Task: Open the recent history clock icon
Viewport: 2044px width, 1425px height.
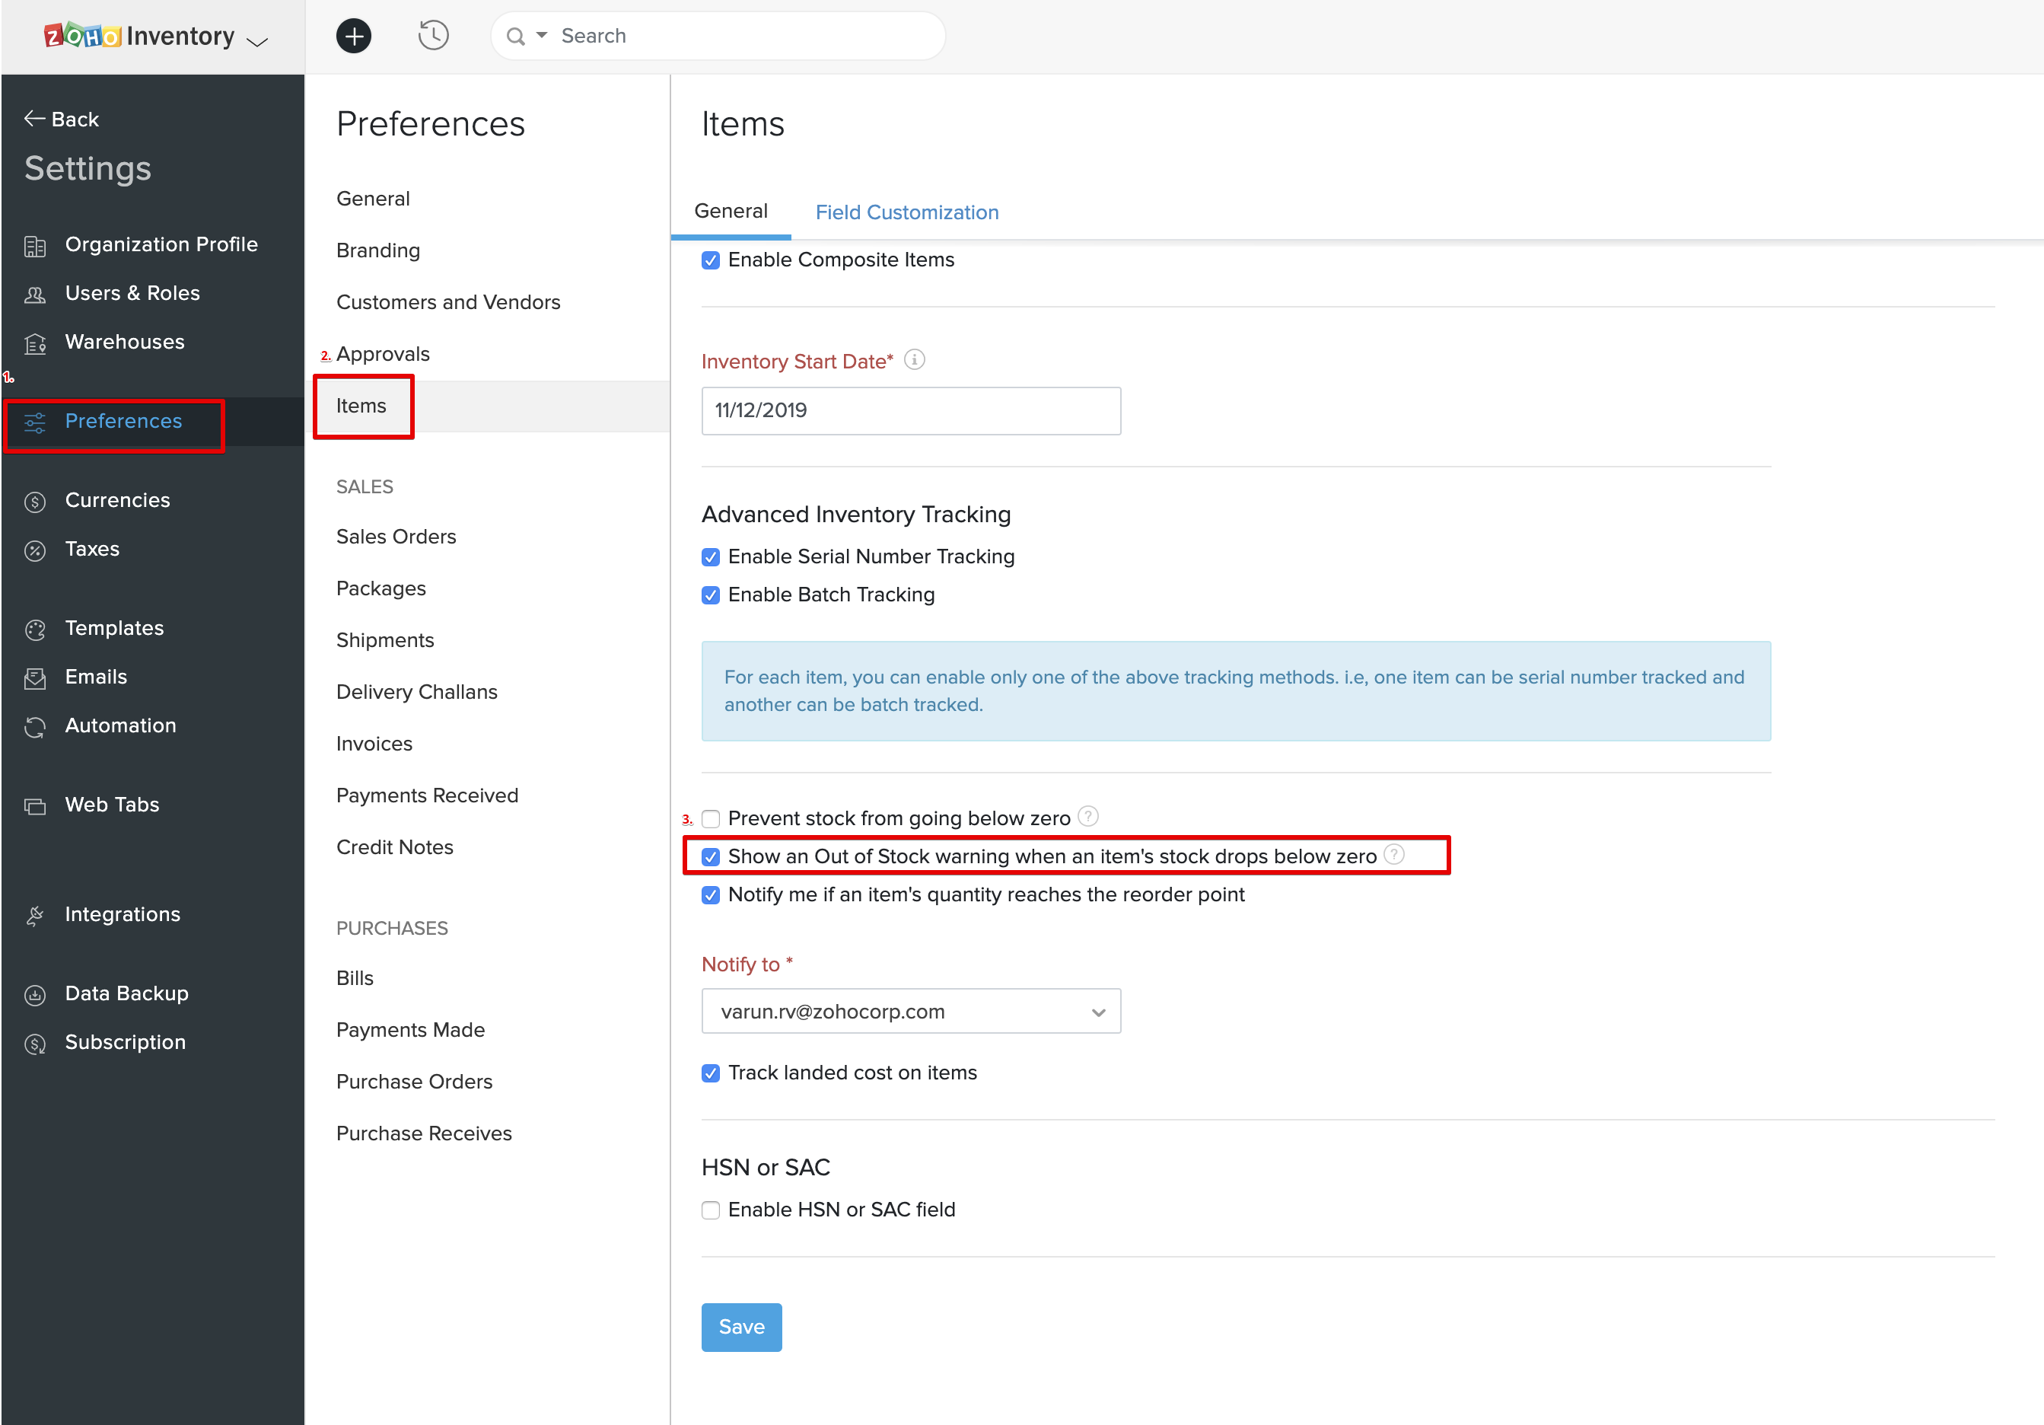Action: 434,36
